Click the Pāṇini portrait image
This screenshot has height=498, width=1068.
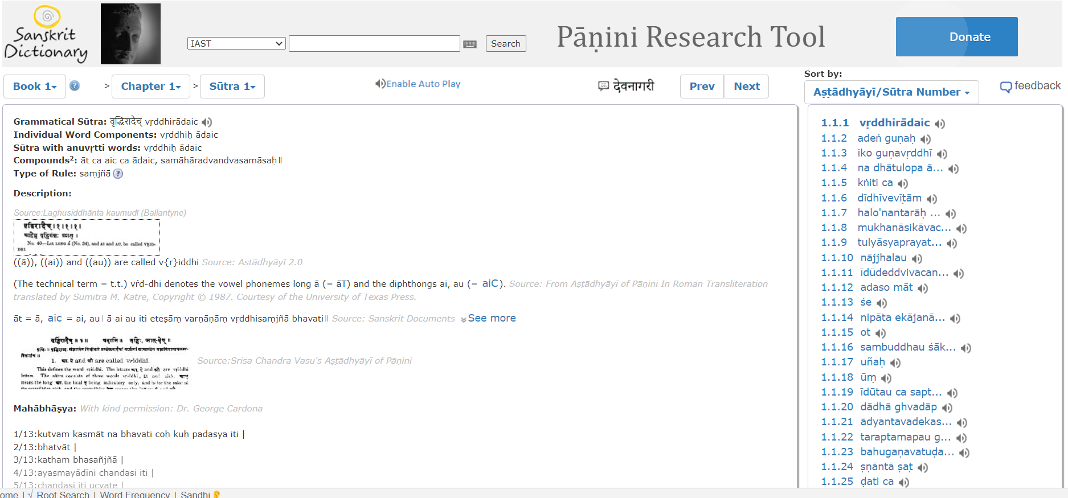tap(130, 34)
